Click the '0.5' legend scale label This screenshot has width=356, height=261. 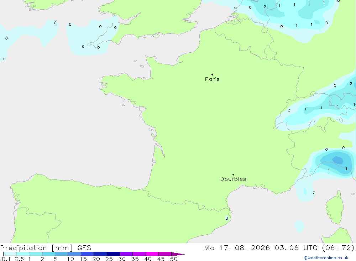pos(19,259)
